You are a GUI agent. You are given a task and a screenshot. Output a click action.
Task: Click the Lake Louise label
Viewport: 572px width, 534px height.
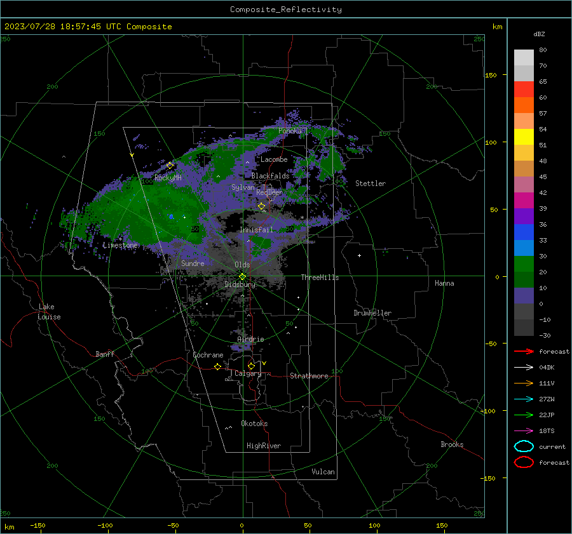pyautogui.click(x=49, y=312)
